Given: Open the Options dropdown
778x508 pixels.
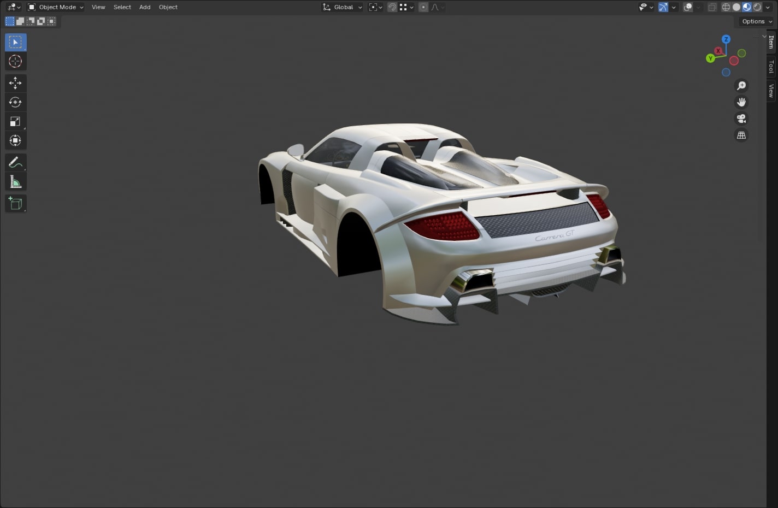Looking at the screenshot, I should [757, 21].
